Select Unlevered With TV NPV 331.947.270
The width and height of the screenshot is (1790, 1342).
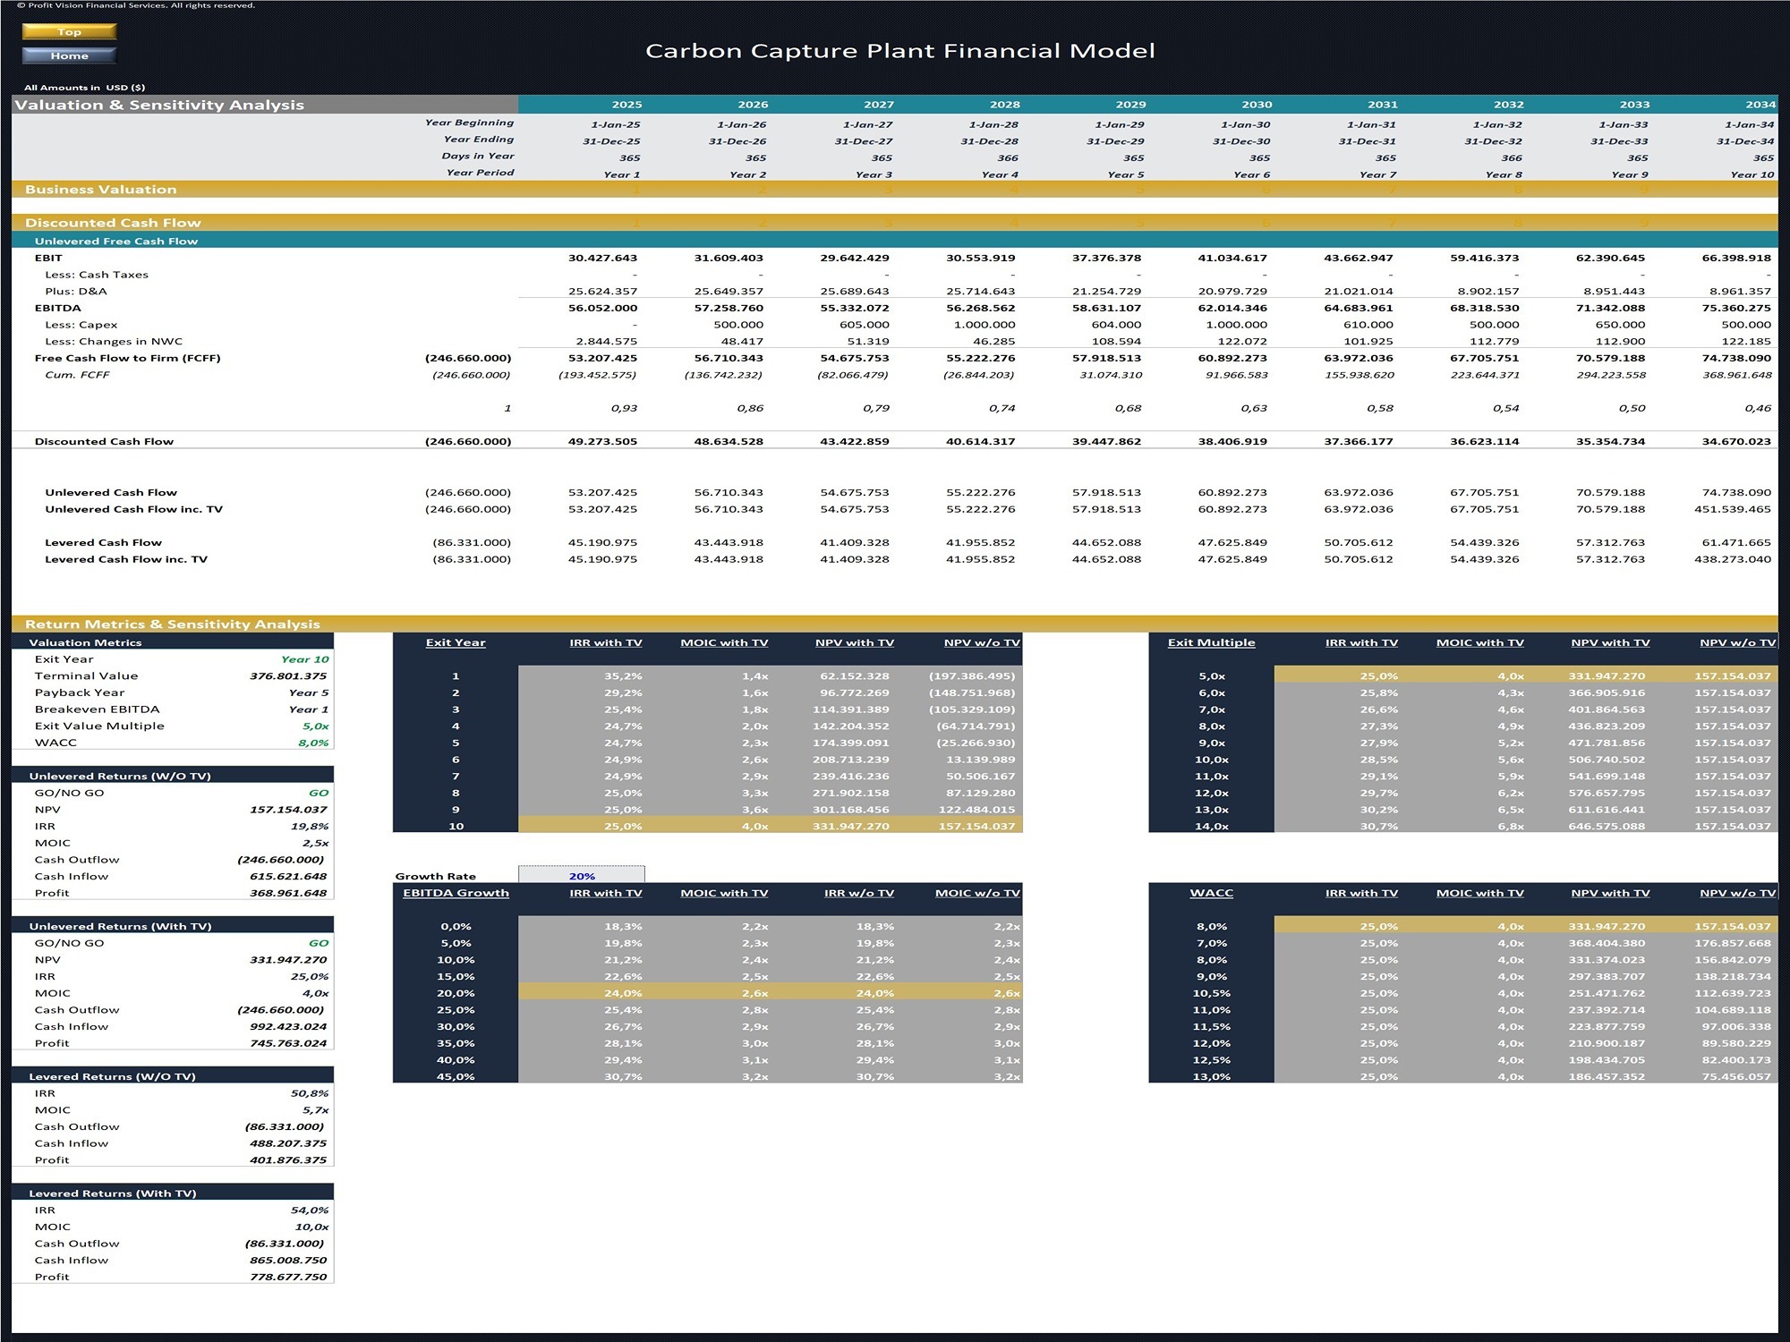tap(288, 960)
